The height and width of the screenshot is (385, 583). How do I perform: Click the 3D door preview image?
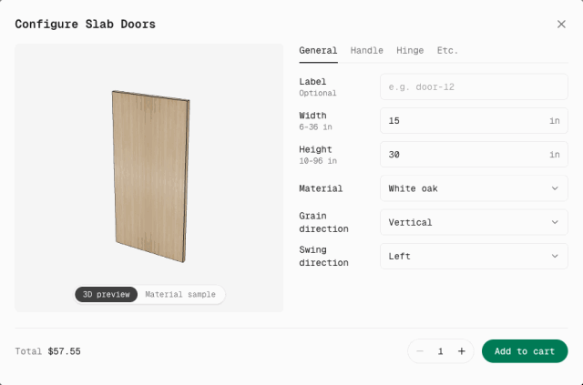pos(151,177)
